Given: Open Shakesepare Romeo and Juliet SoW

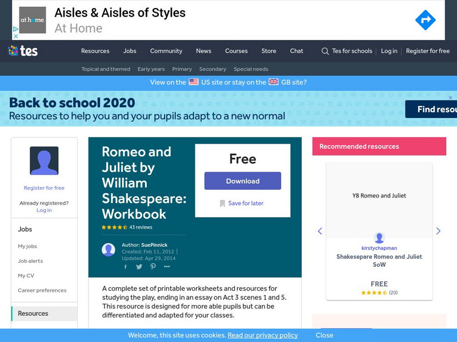Looking at the screenshot, I should (379, 260).
